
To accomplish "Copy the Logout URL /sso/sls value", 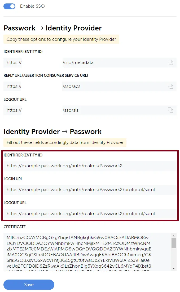I will click(170, 110).
